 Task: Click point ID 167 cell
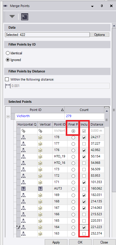tap(60, 208)
